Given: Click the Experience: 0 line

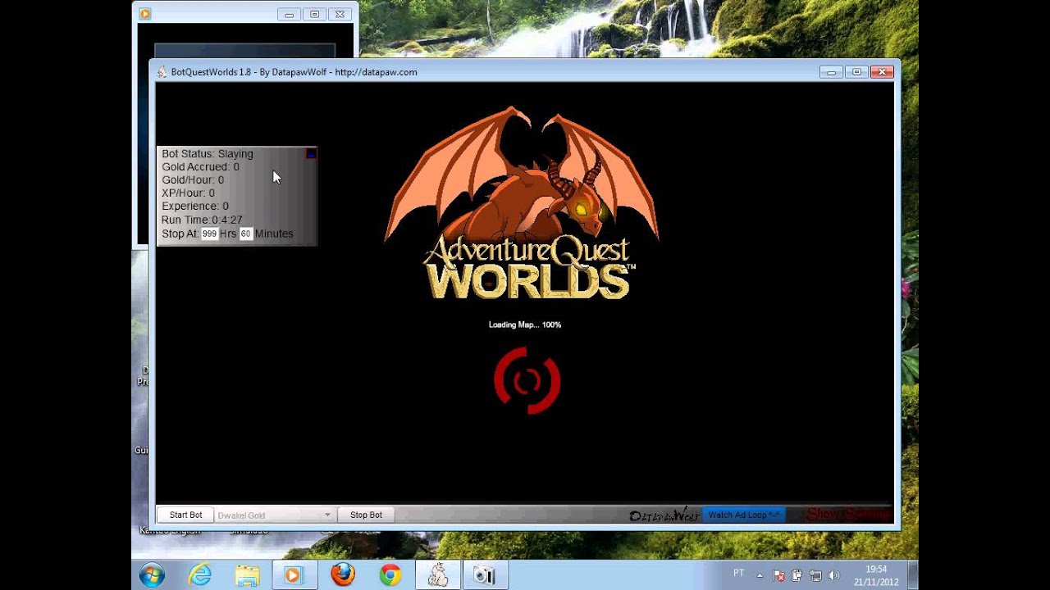Looking at the screenshot, I should pos(195,206).
